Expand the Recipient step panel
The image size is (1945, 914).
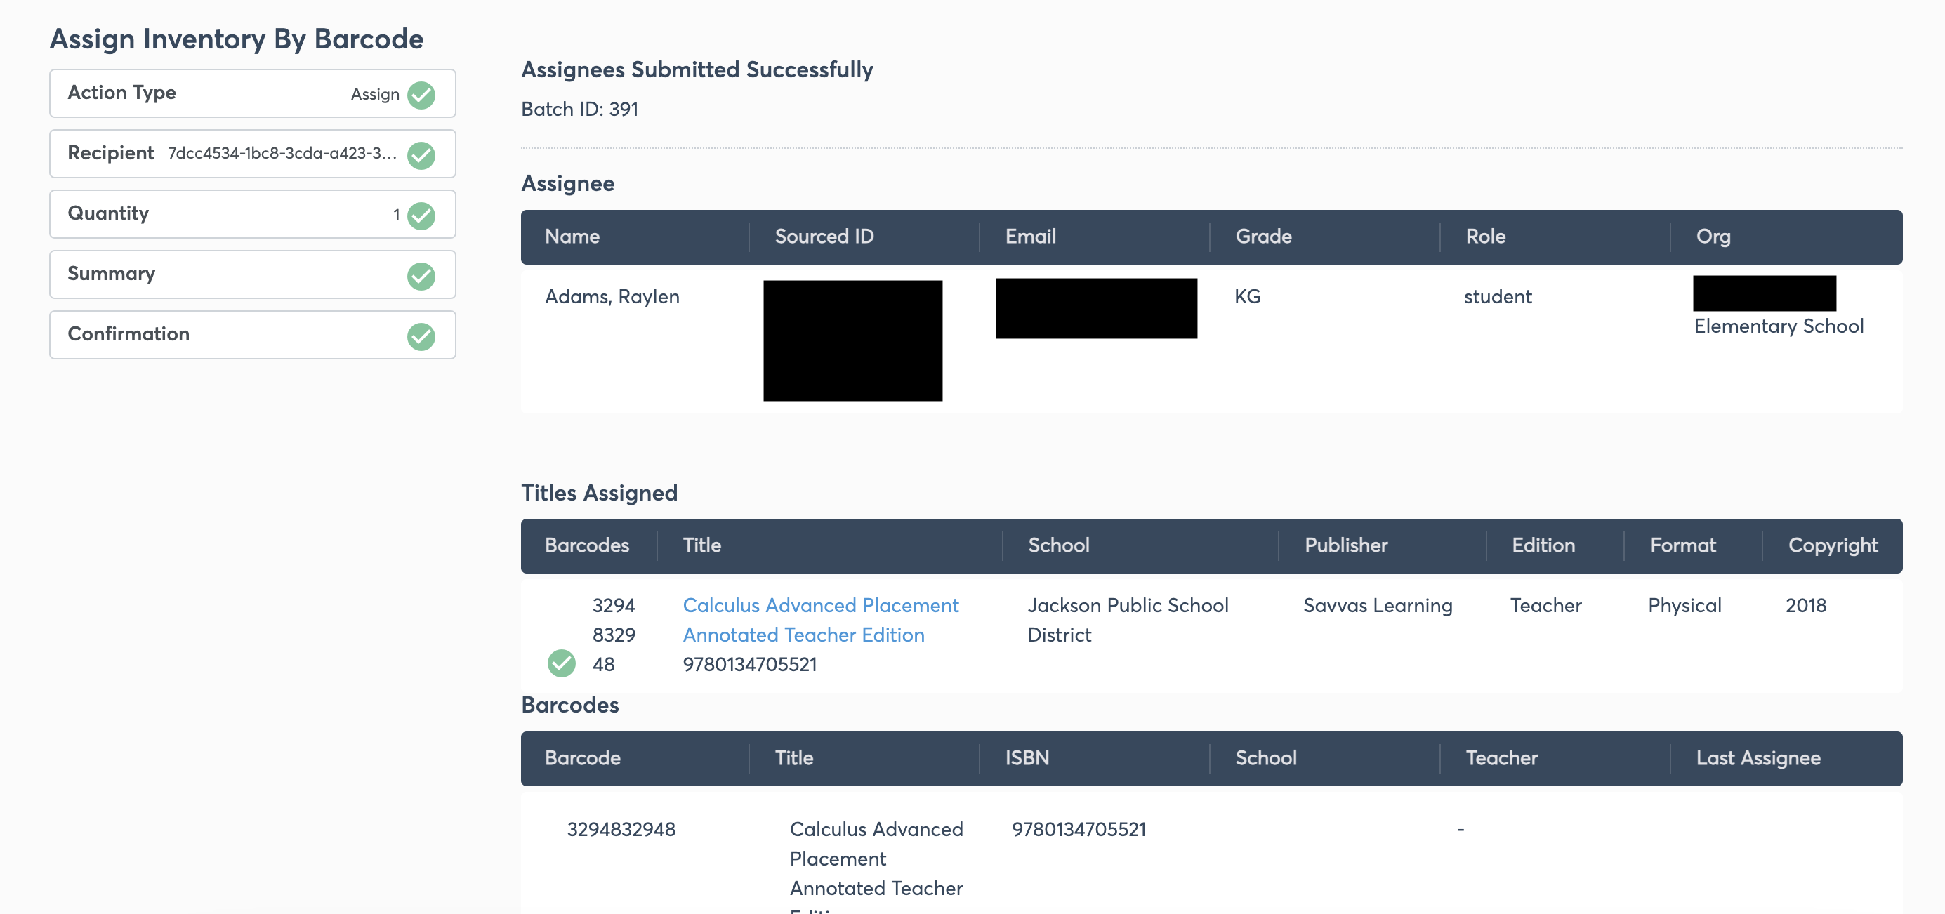coord(252,154)
